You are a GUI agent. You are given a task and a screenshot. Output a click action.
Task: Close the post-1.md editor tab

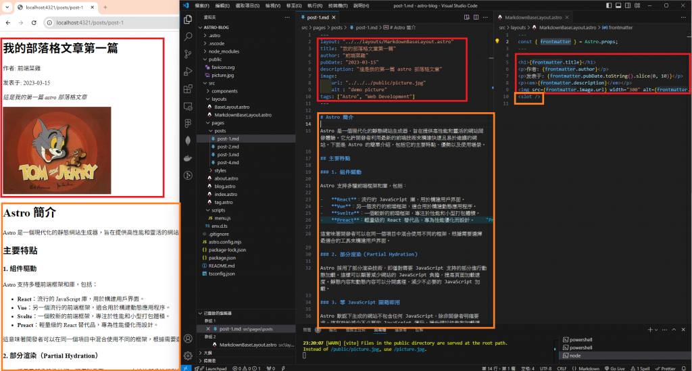click(x=334, y=17)
